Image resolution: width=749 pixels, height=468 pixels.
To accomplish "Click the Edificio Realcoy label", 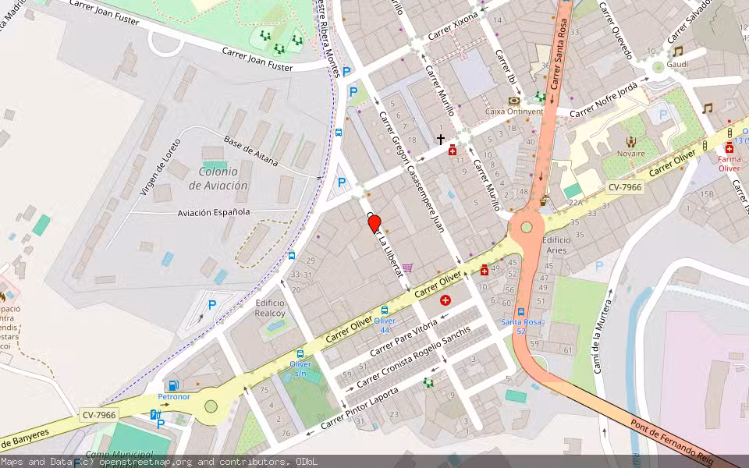I will click(x=270, y=308).
